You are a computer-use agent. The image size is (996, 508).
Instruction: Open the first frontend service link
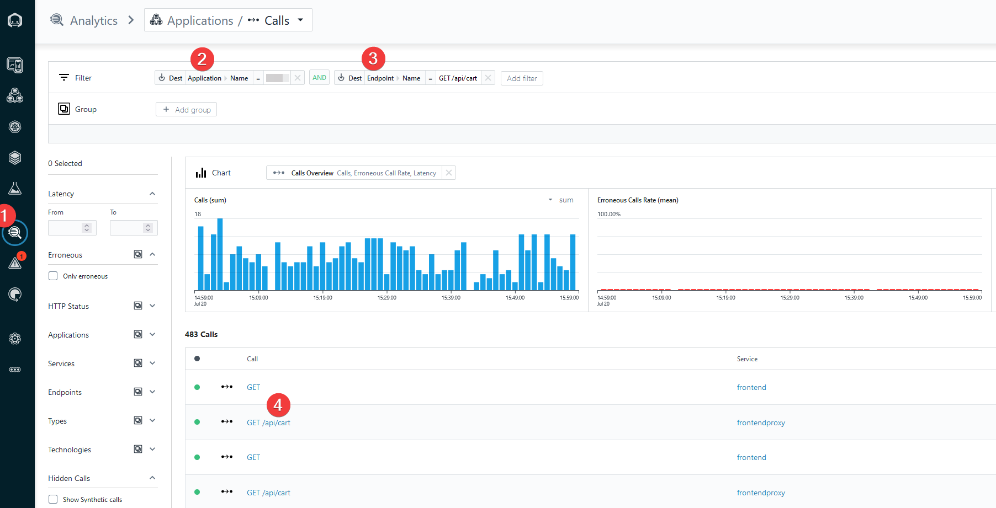[751, 387]
